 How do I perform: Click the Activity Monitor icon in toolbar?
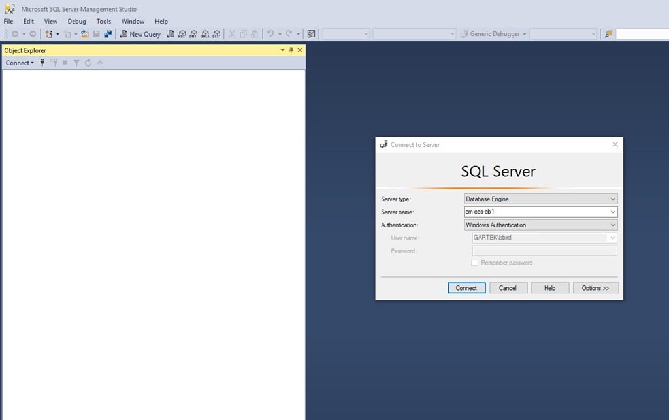312,34
